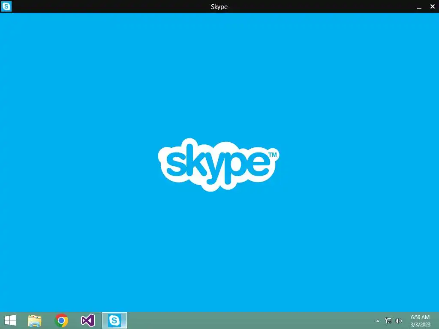
Task: Show hidden system tray icons
Action: (x=378, y=321)
